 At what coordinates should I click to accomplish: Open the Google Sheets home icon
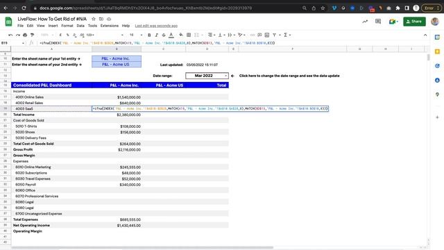click(x=8, y=22)
